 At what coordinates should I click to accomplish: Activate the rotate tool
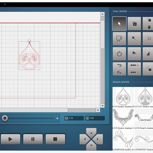pyautogui.click(x=119, y=54)
